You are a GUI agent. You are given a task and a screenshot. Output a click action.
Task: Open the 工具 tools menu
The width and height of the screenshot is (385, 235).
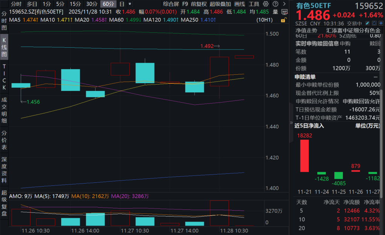pyautogui.click(x=254, y=4)
